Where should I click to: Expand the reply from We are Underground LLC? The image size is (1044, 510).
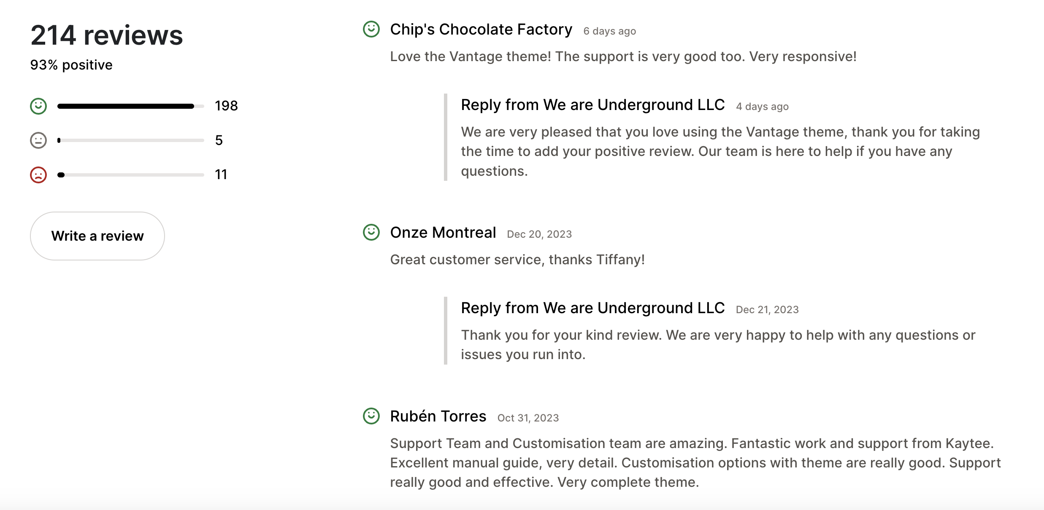592,105
